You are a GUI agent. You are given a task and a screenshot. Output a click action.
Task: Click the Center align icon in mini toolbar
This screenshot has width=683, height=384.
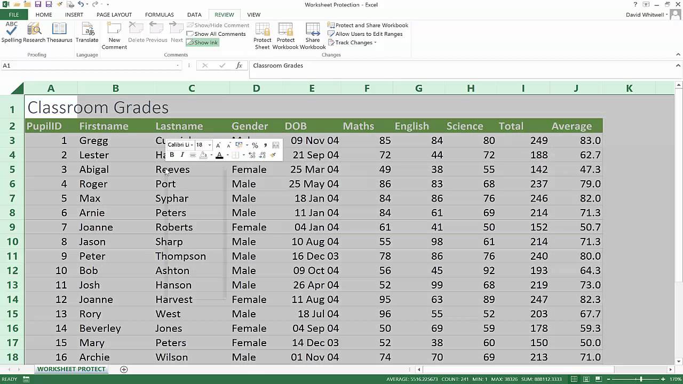click(193, 155)
